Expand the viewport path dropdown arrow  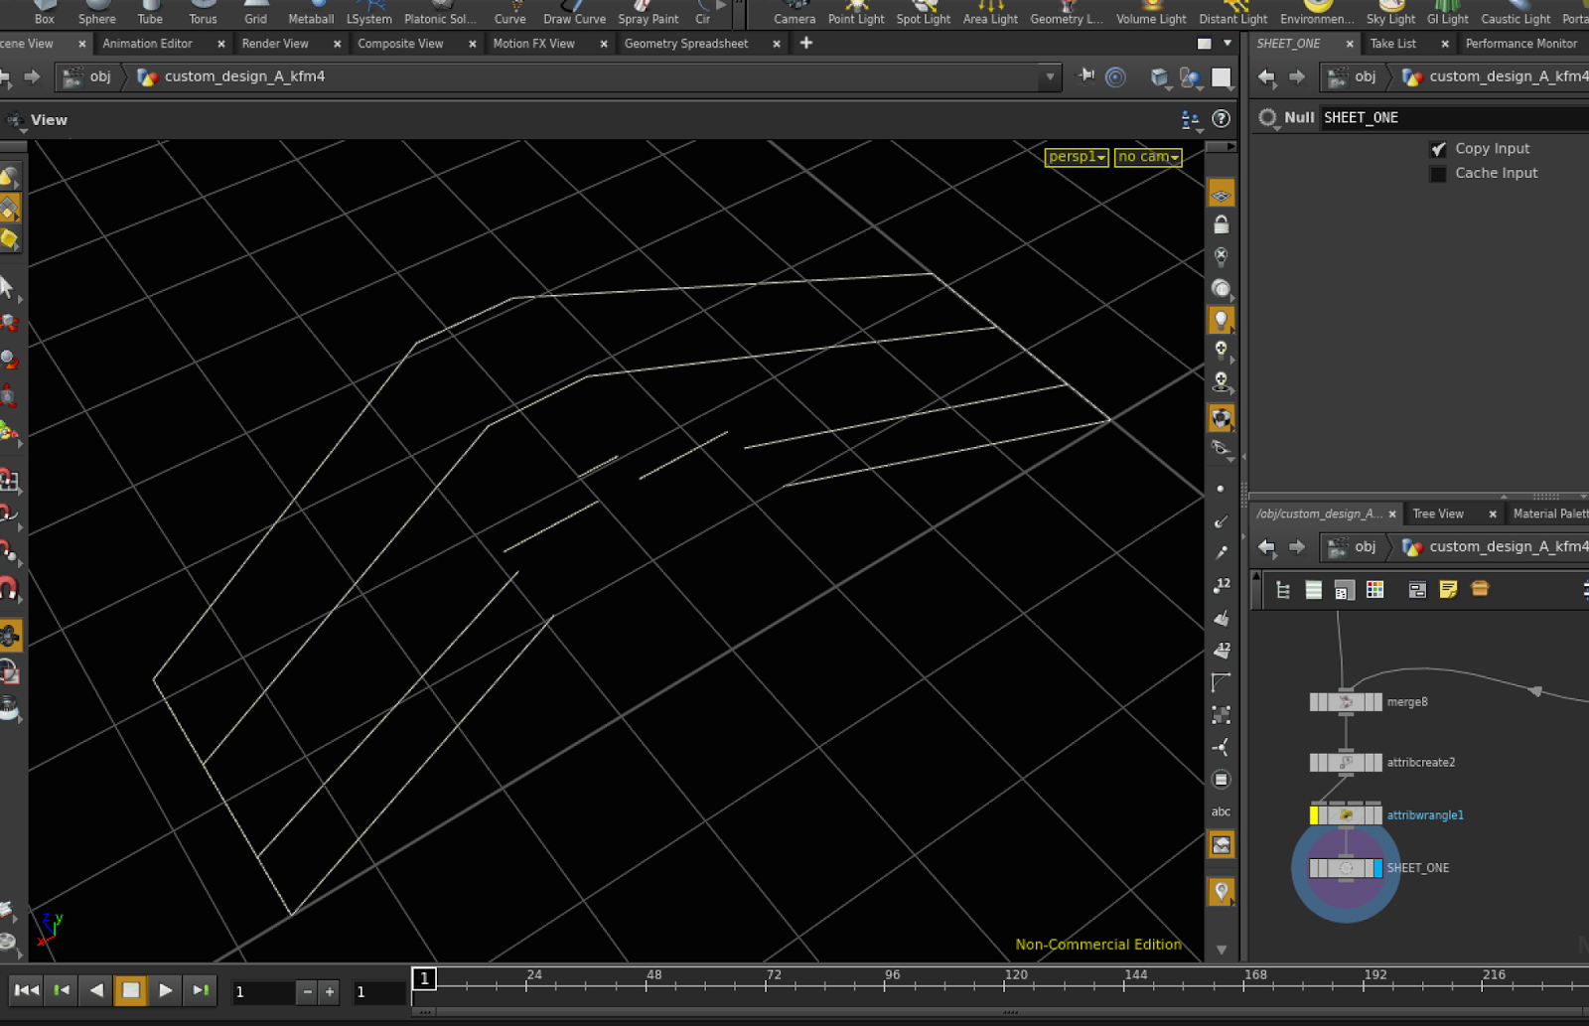[1050, 76]
